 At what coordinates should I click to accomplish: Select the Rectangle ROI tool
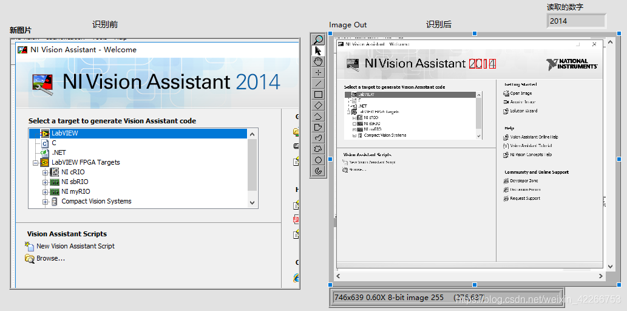[318, 95]
